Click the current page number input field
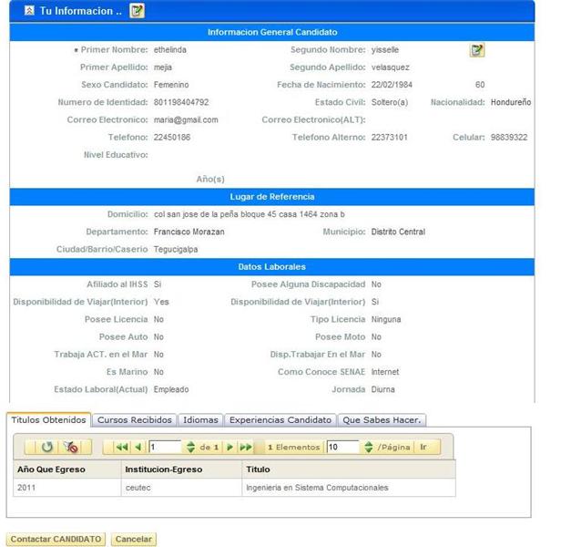561x547 pixels. [x=164, y=448]
